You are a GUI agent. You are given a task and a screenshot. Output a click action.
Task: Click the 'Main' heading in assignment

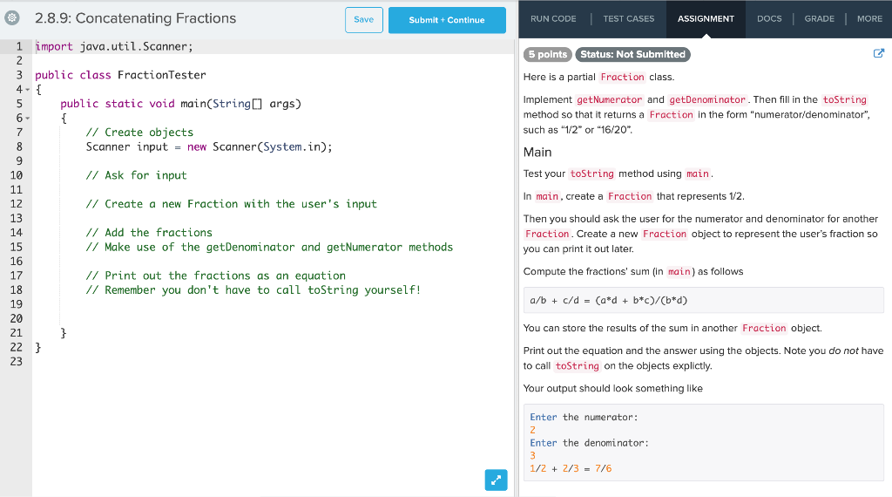pos(537,152)
